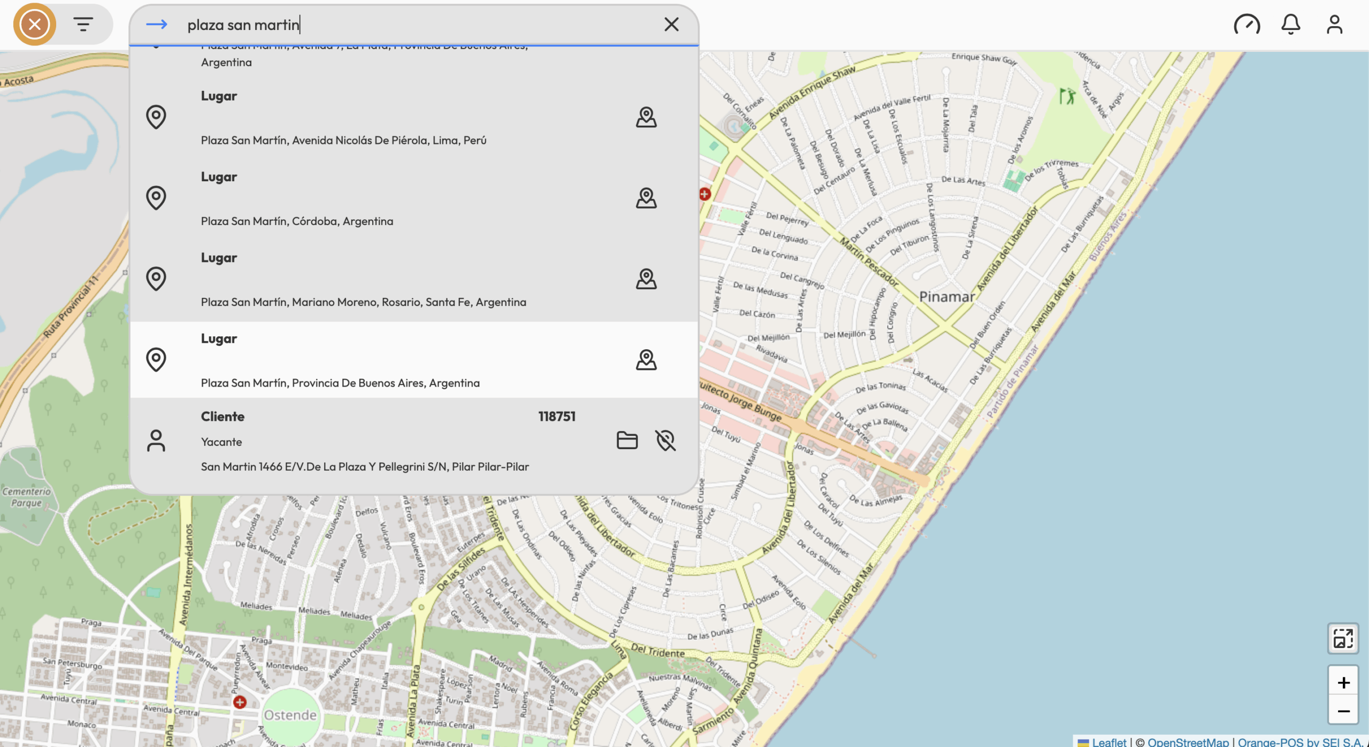Open notifications bell
Screen dimensions: 1369x747
coord(1290,25)
